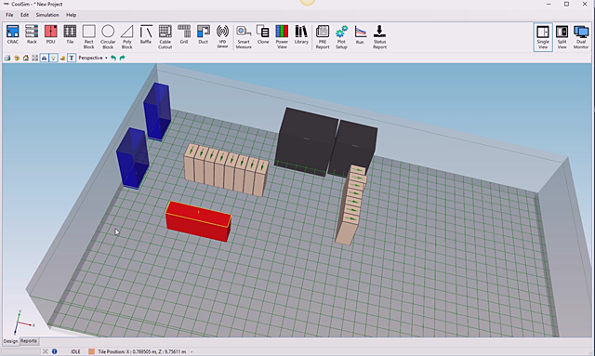This screenshot has height=356, width=595.
Task: Undo with the green left arrow
Action: pyautogui.click(x=113, y=58)
